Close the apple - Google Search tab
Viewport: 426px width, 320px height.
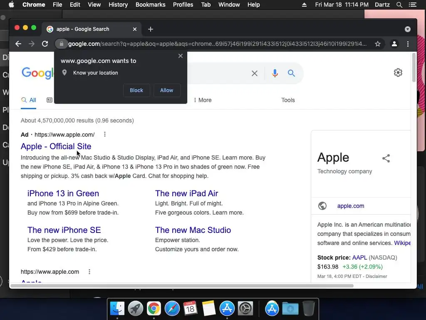tap(135, 29)
